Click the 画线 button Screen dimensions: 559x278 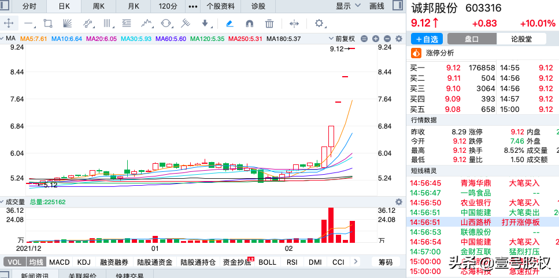tap(377, 6)
